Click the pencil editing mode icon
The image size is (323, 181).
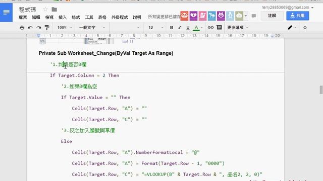[x=290, y=28]
